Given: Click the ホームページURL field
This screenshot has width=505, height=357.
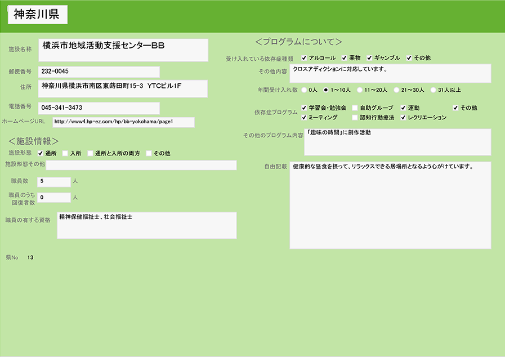Looking at the screenshot, I should (x=123, y=122).
